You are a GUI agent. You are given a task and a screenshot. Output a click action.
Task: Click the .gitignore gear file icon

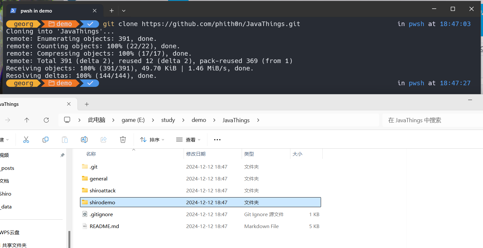click(85, 214)
